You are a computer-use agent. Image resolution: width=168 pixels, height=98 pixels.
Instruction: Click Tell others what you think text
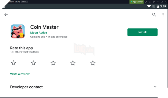25,52
